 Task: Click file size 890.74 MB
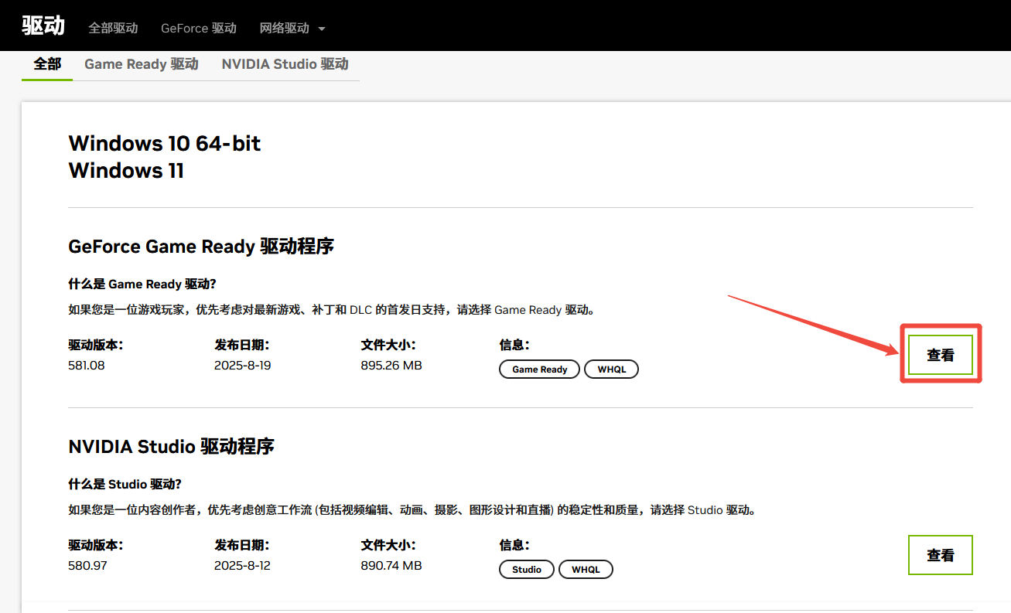391,565
